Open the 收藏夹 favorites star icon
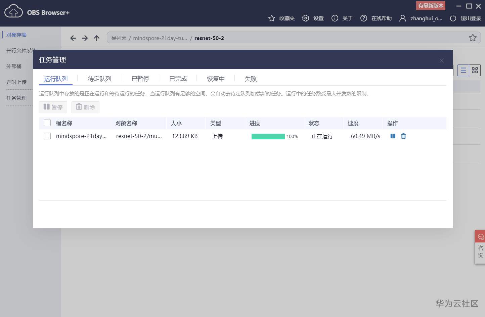This screenshot has height=317, width=485. [272, 18]
